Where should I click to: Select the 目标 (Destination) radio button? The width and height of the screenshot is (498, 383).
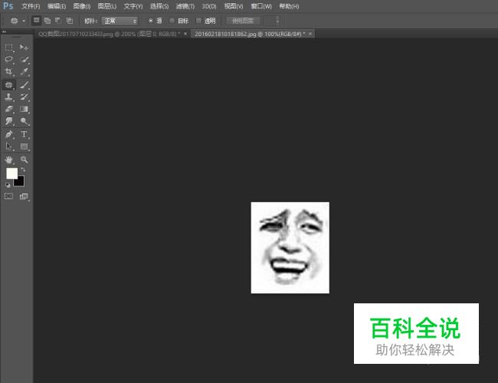pyautogui.click(x=172, y=21)
